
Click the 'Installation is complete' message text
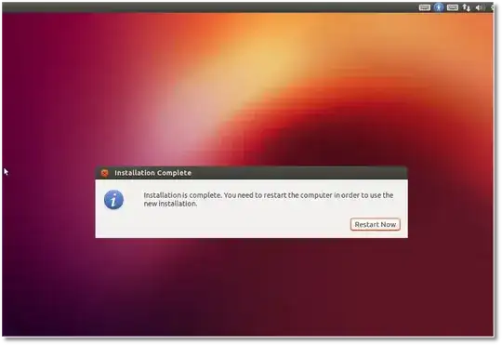coord(269,199)
